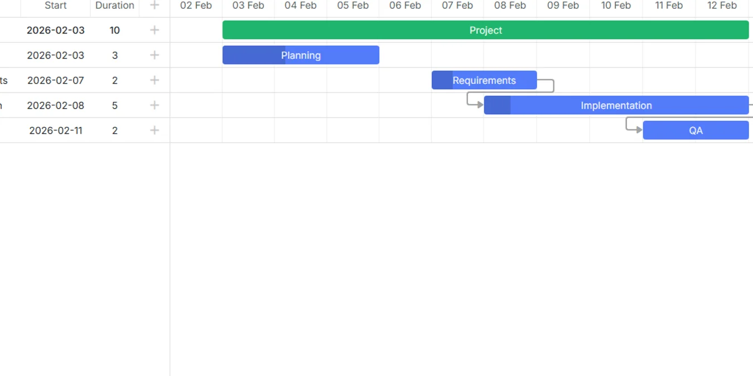Select the QA task bar
This screenshot has width=753, height=376.
coord(696,130)
